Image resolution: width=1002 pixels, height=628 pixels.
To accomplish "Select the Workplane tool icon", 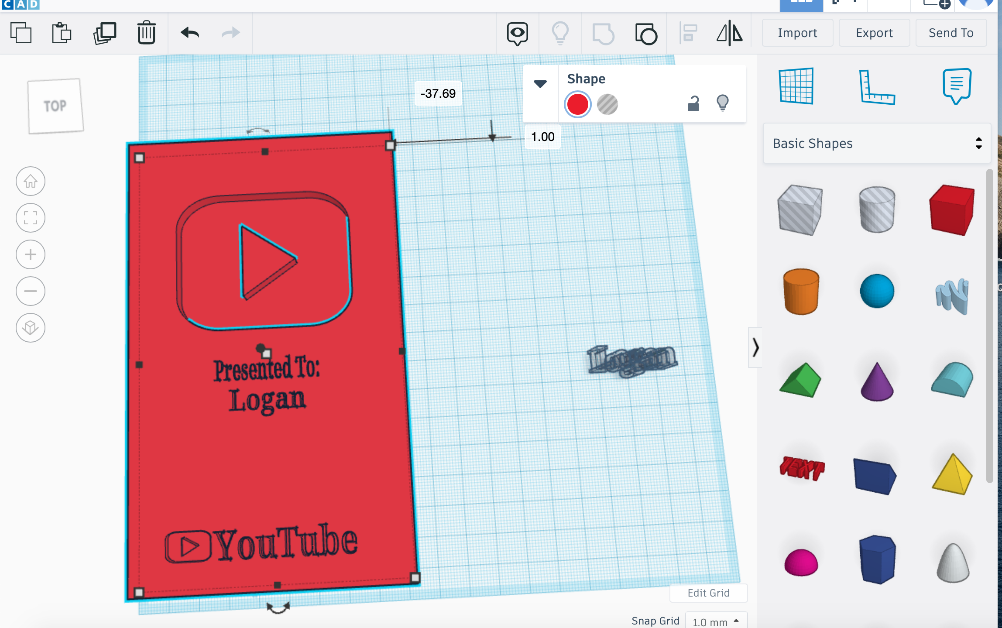I will 796,86.
